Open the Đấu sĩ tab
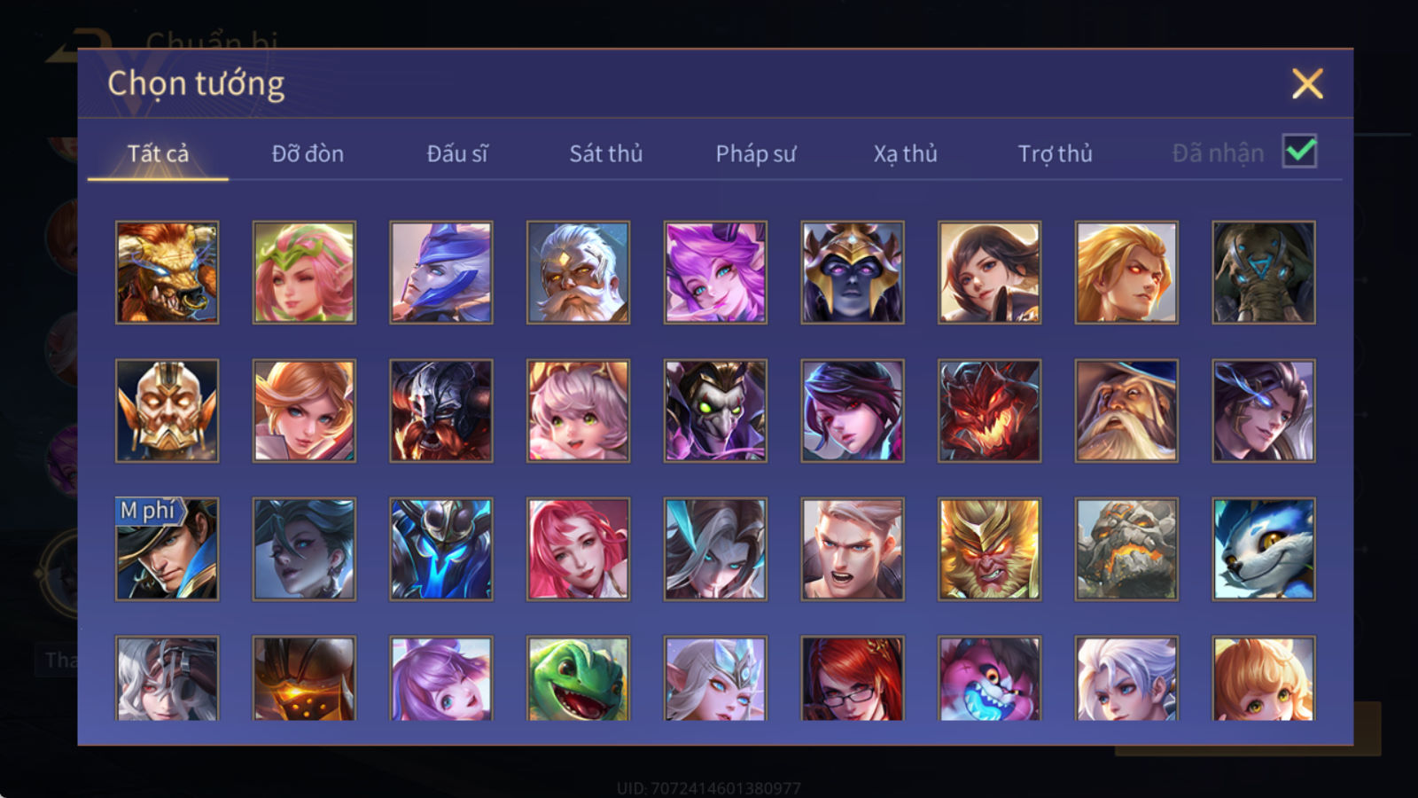This screenshot has height=798, width=1418. pyautogui.click(x=456, y=153)
